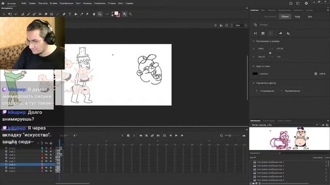Open the Файл menu
Image resolution: width=330 pixels, height=185 pixels.
click(x=24, y=4)
